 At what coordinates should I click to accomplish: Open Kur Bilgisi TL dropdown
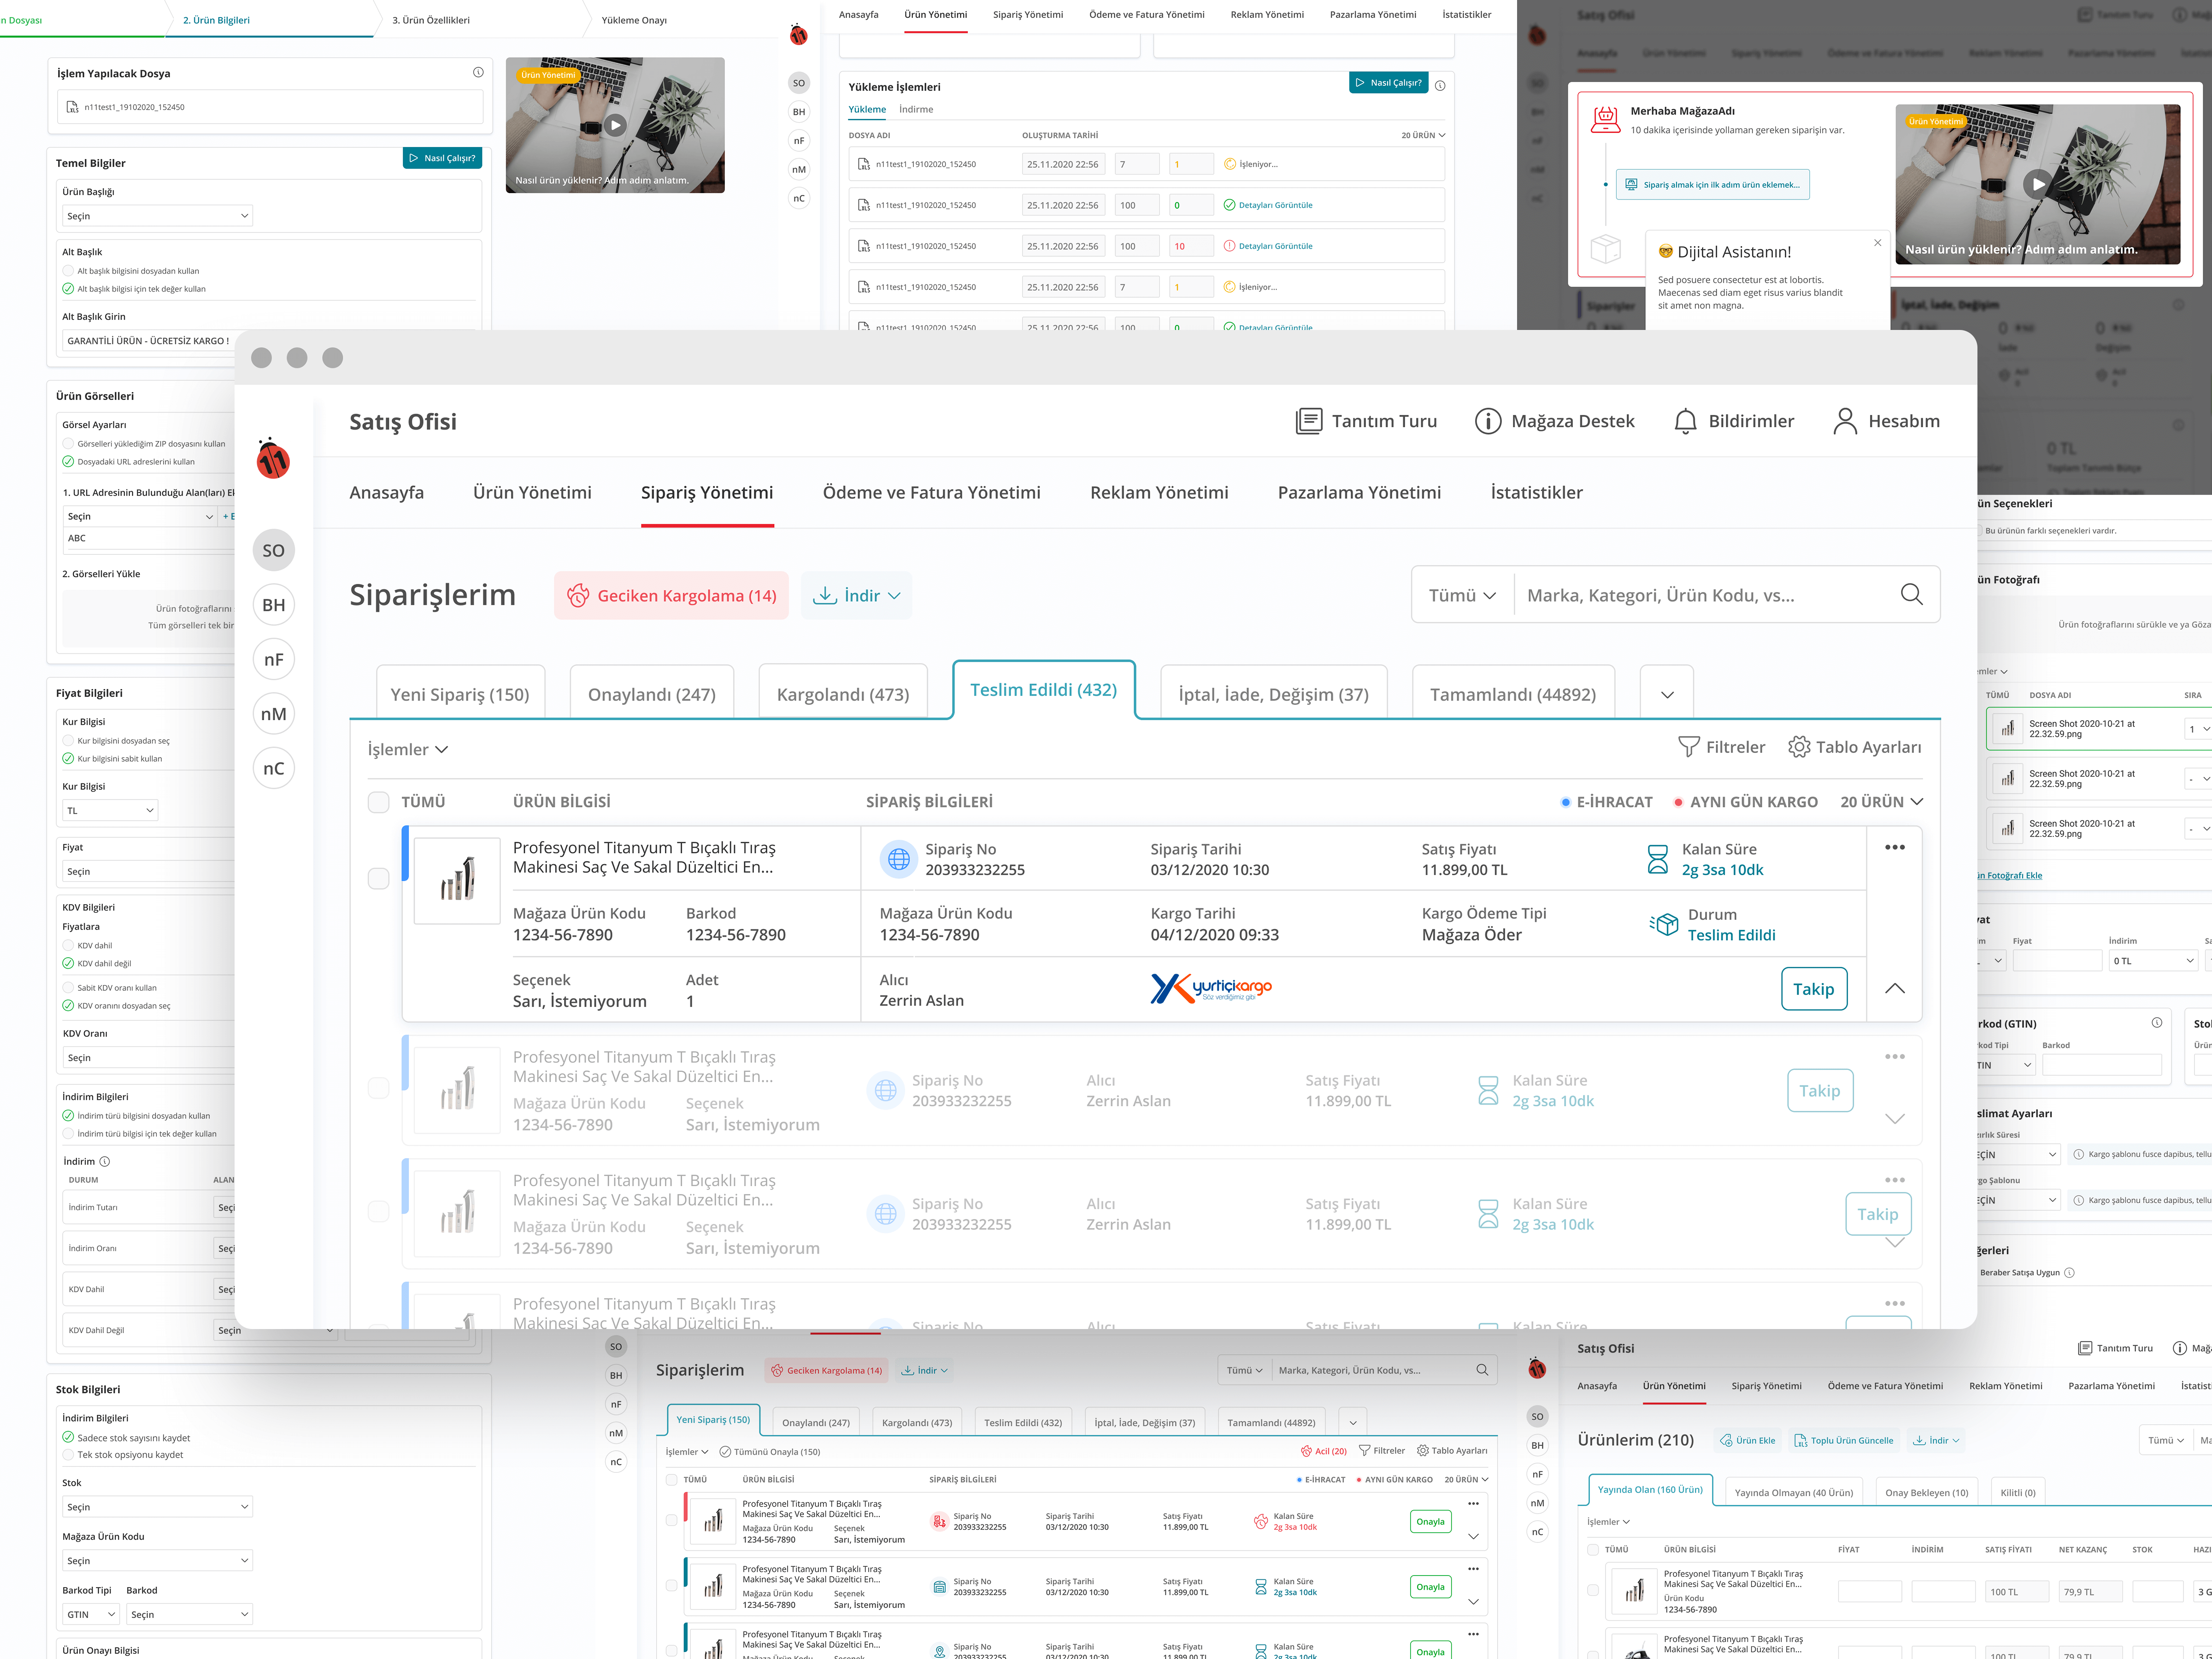pos(110,810)
